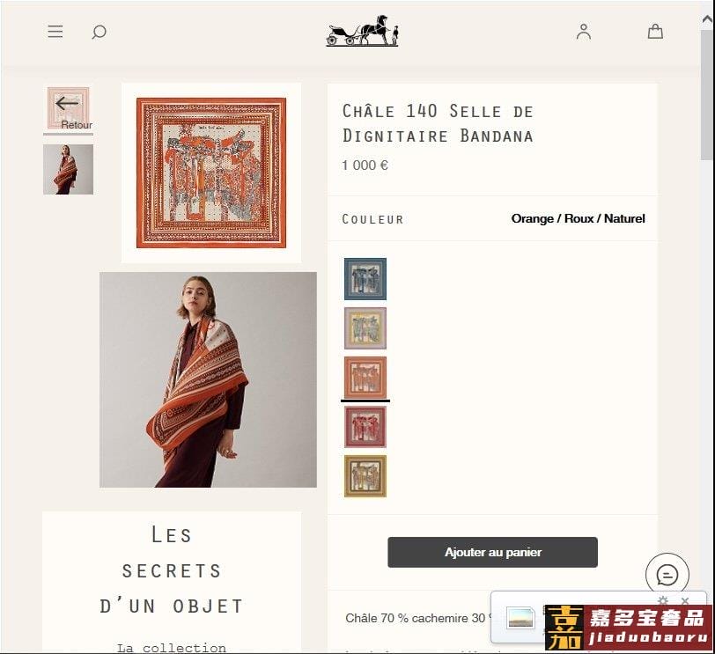
Task: Click the search magnifier icon
Action: pyautogui.click(x=99, y=32)
